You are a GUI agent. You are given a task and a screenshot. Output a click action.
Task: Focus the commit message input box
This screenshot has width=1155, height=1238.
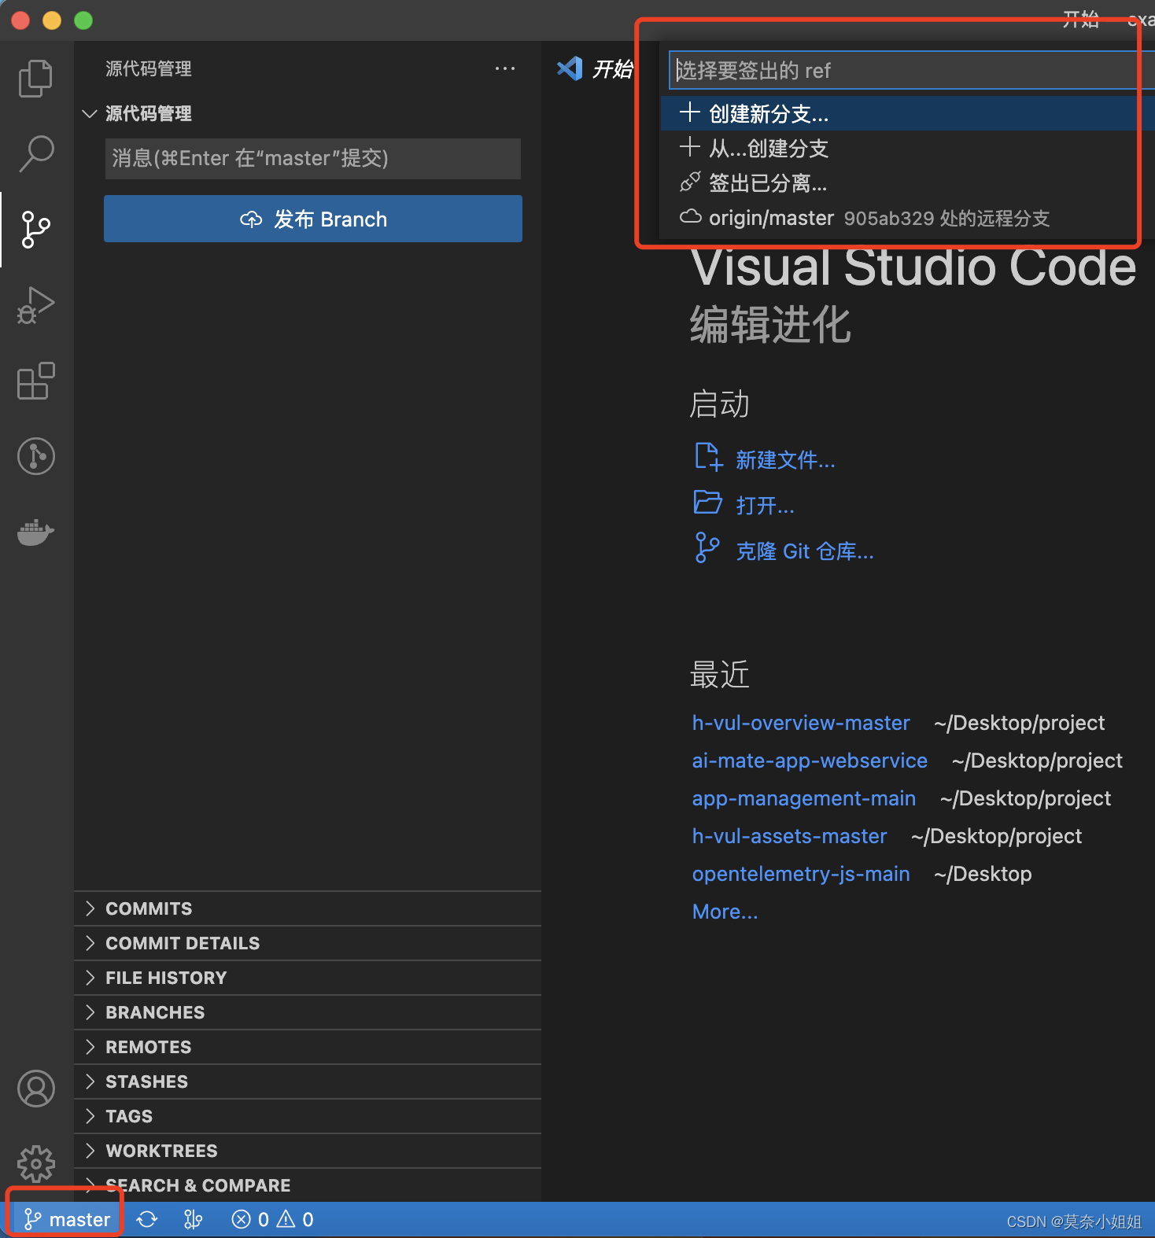[x=313, y=158]
